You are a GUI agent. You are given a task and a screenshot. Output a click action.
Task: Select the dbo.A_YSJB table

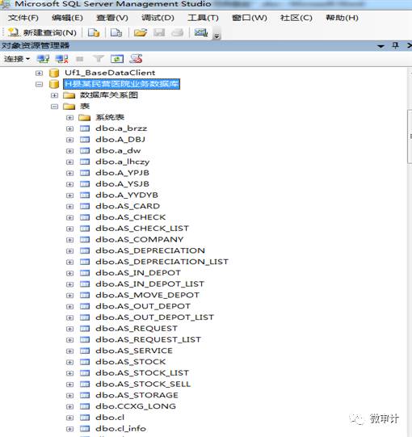[122, 184]
